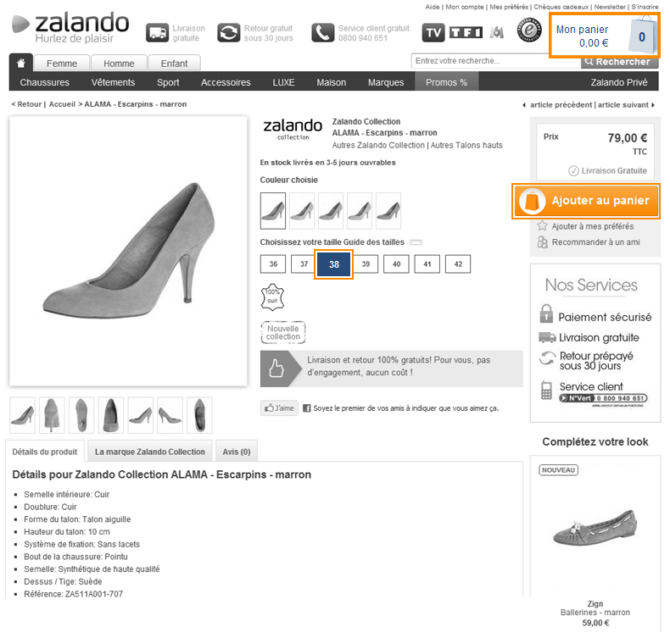Open the shopping bag cart icon

641,36
